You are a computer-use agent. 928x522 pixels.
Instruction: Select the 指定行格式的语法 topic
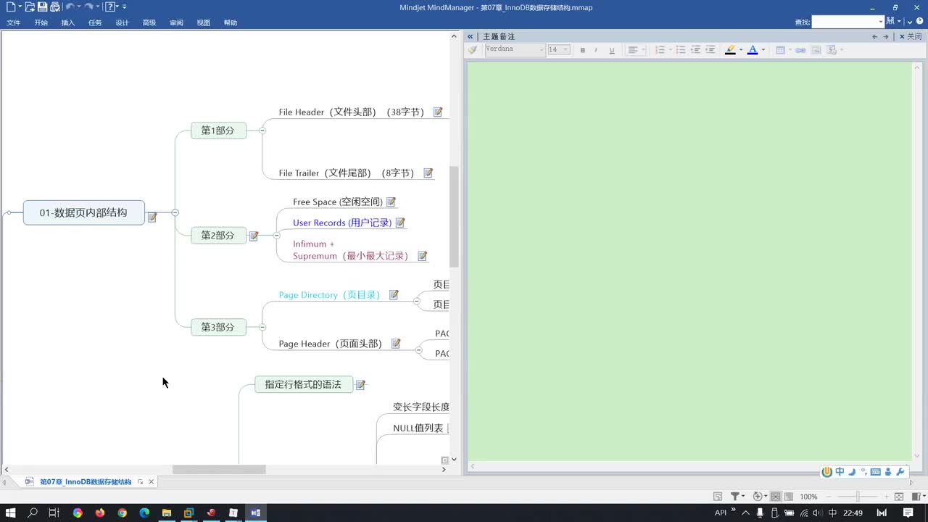pos(303,384)
